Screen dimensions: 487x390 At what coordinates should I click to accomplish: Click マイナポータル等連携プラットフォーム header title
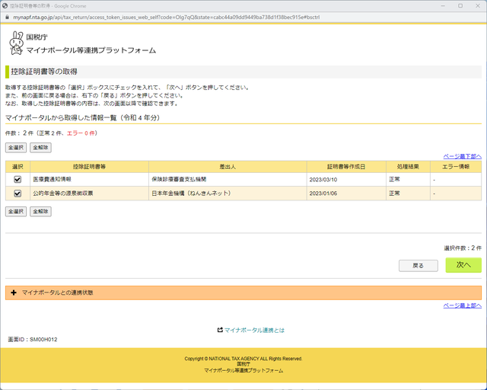91,50
